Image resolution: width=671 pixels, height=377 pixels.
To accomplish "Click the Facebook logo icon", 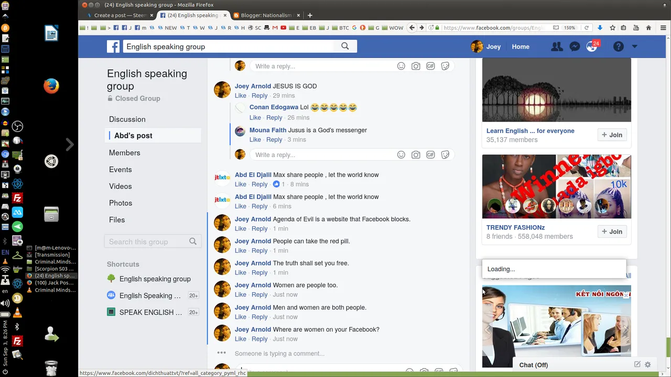I will (113, 47).
